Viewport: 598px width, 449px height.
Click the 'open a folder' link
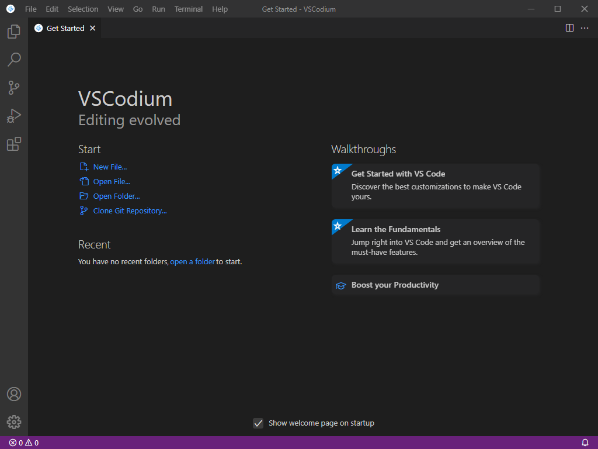pos(193,261)
